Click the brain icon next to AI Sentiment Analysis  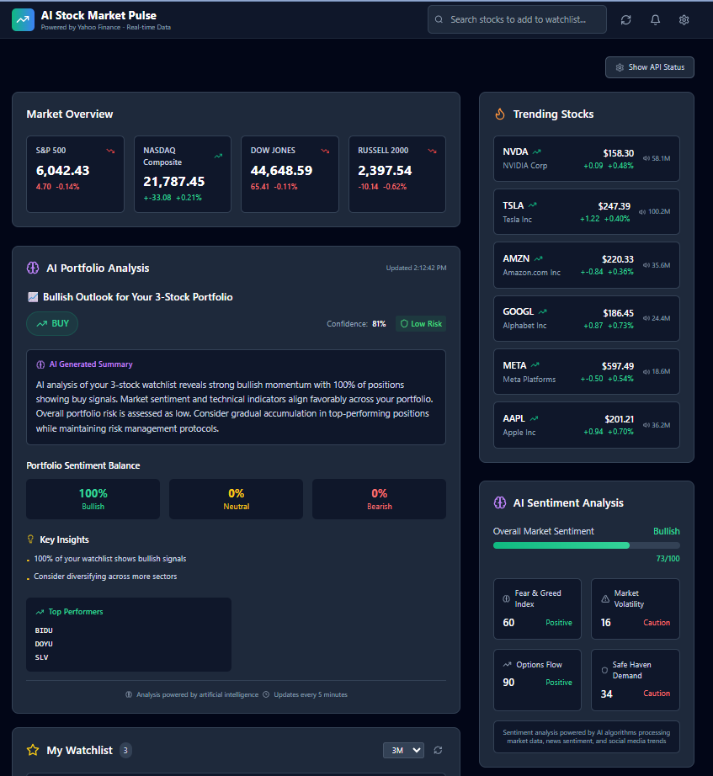500,502
